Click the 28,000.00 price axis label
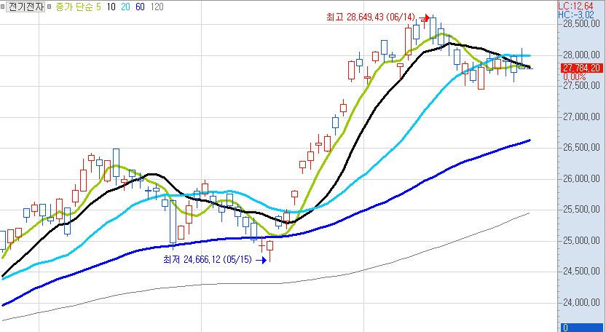Image resolution: width=606 pixels, height=332 pixels. tap(582, 55)
